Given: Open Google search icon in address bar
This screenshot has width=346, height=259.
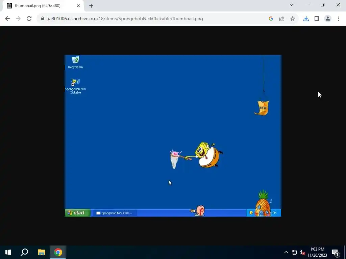Looking at the screenshot, I should pyautogui.click(x=271, y=19).
